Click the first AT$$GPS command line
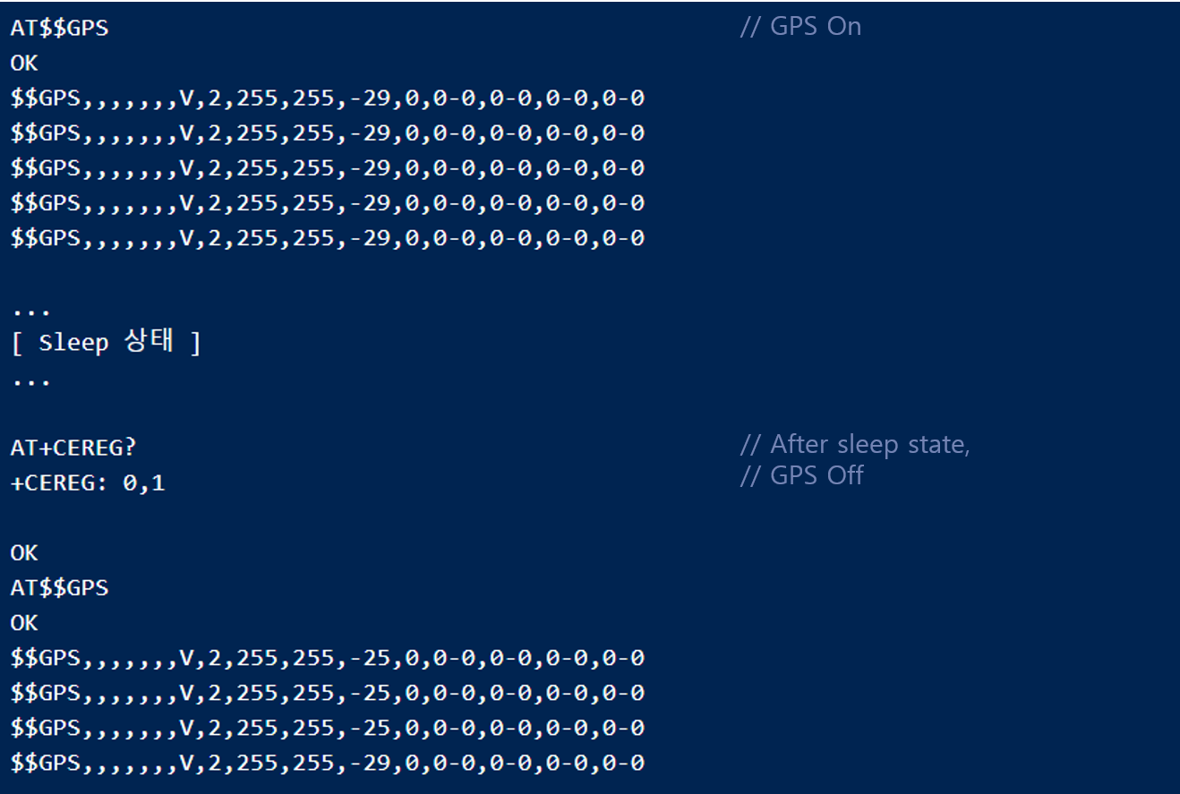The image size is (1180, 794). click(x=59, y=28)
